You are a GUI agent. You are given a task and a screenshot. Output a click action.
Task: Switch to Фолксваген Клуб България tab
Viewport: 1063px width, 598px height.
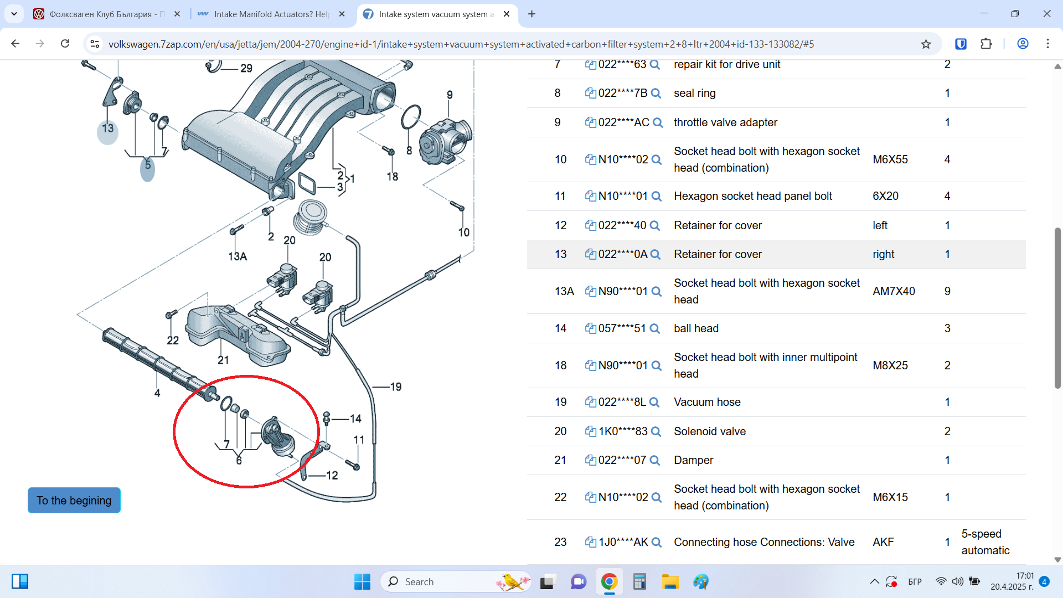pos(105,14)
